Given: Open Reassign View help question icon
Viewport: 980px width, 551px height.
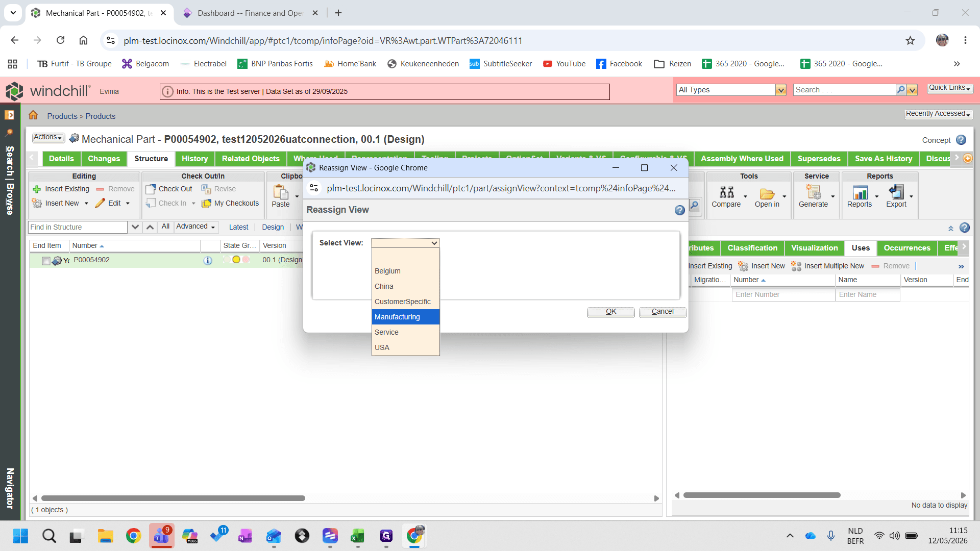Looking at the screenshot, I should click(x=679, y=210).
